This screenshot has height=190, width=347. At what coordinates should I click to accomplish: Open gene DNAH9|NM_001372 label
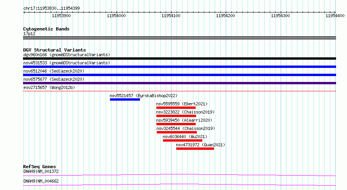tap(41, 171)
